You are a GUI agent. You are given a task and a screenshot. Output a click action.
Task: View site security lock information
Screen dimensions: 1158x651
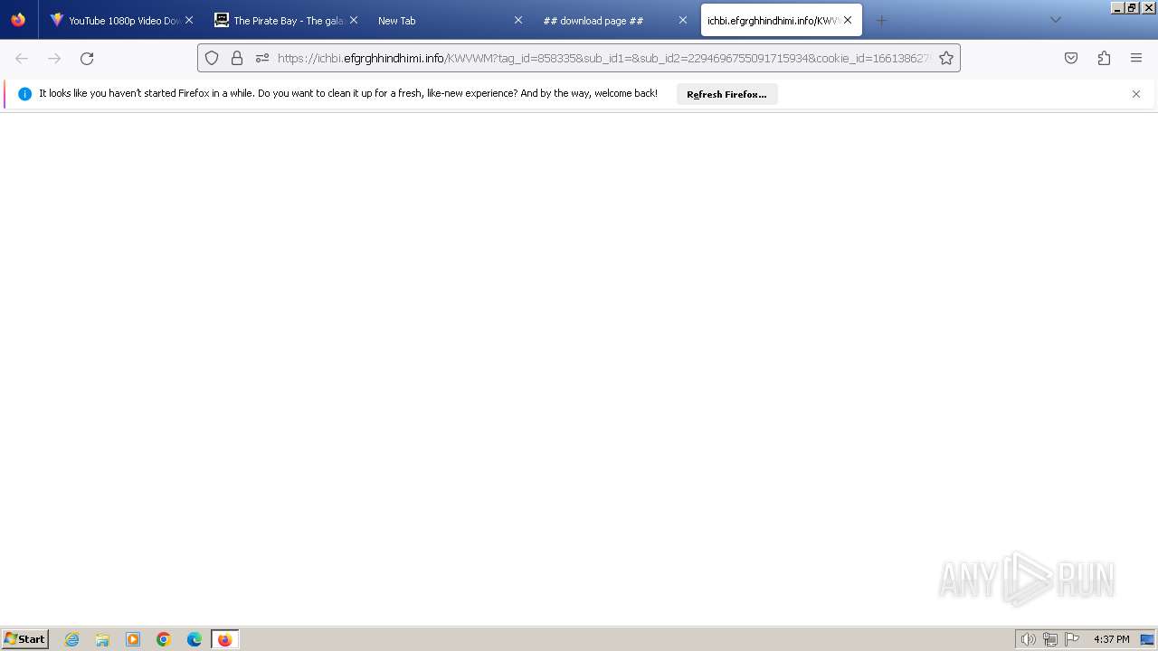[x=237, y=58]
